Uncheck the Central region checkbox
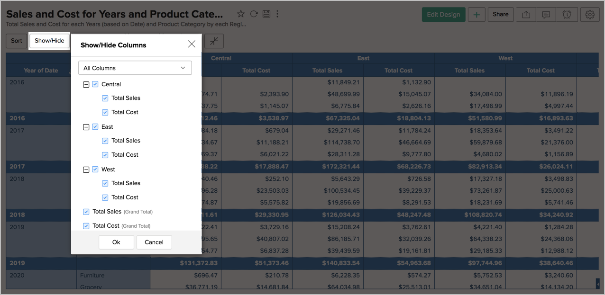Screen dimensions: 605x295 (x=95, y=84)
